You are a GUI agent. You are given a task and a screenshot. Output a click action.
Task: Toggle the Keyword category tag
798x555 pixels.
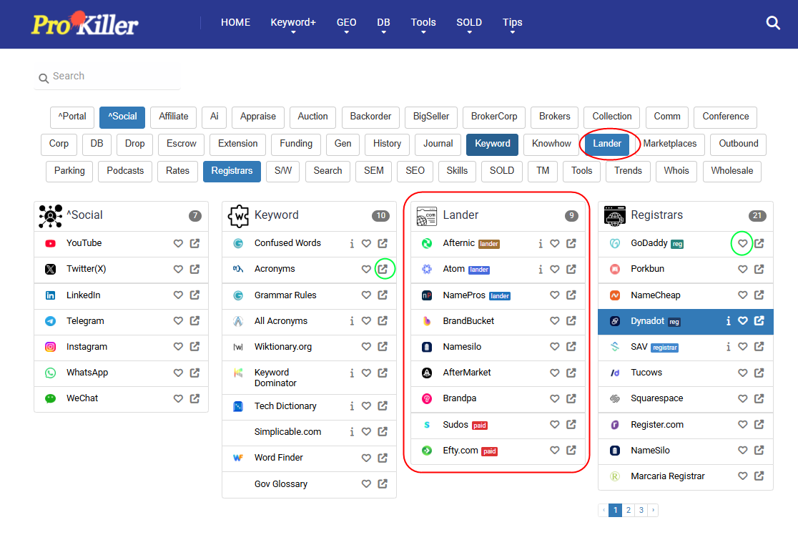492,144
